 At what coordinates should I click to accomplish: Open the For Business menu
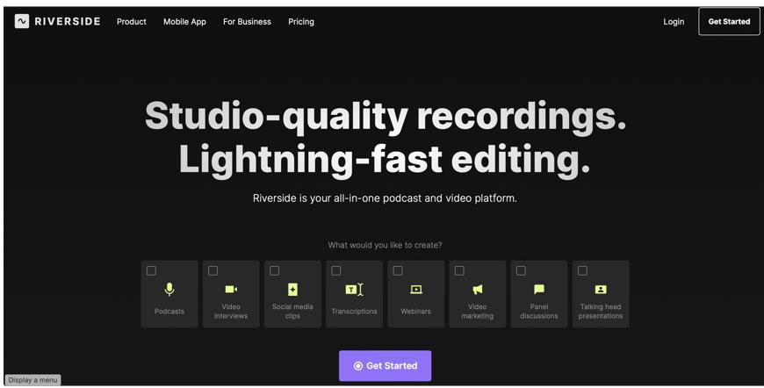[247, 21]
